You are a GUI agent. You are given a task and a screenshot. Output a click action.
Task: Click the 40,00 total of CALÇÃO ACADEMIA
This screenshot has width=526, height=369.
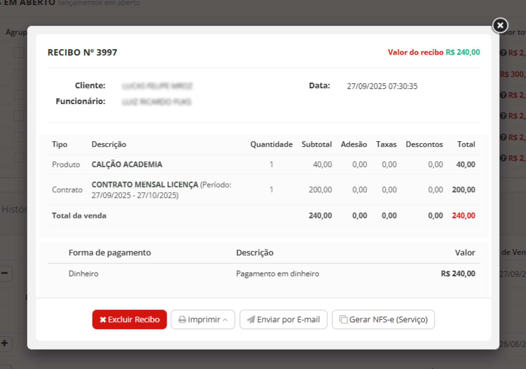465,164
